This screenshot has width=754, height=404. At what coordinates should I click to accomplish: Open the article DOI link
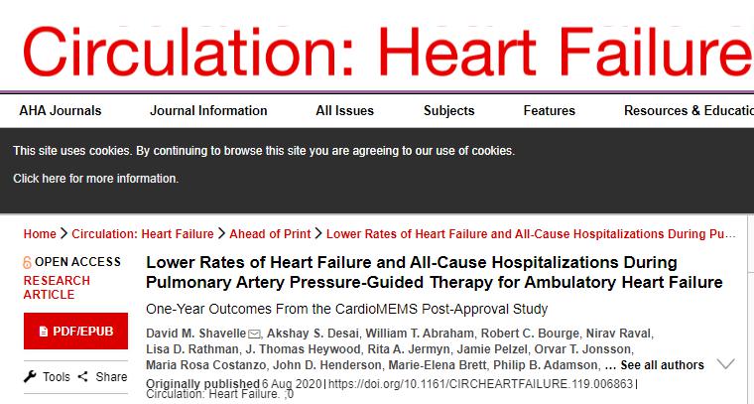[x=481, y=384]
